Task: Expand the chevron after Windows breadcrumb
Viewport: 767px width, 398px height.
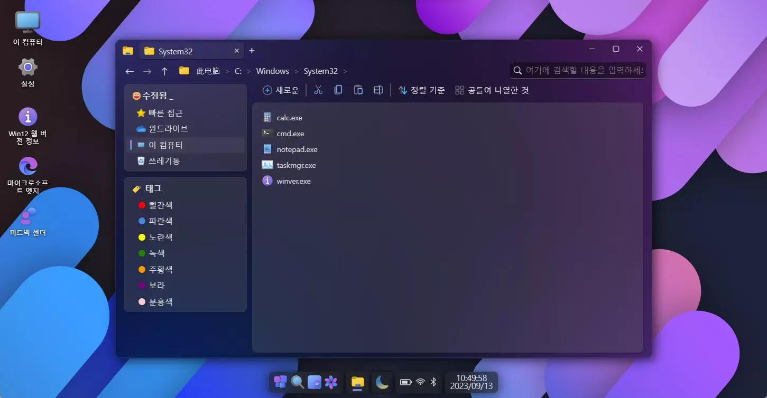Action: [297, 71]
